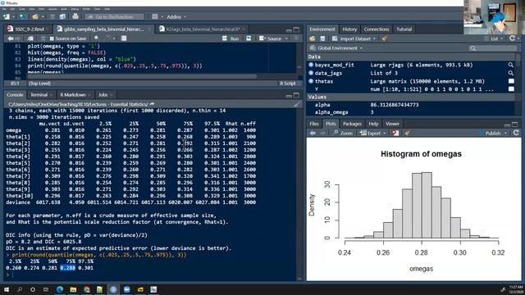Image resolution: width=525 pixels, height=295 pixels.
Task: Switch to the 102C_9-2.Rmd tab
Action: tap(29, 29)
